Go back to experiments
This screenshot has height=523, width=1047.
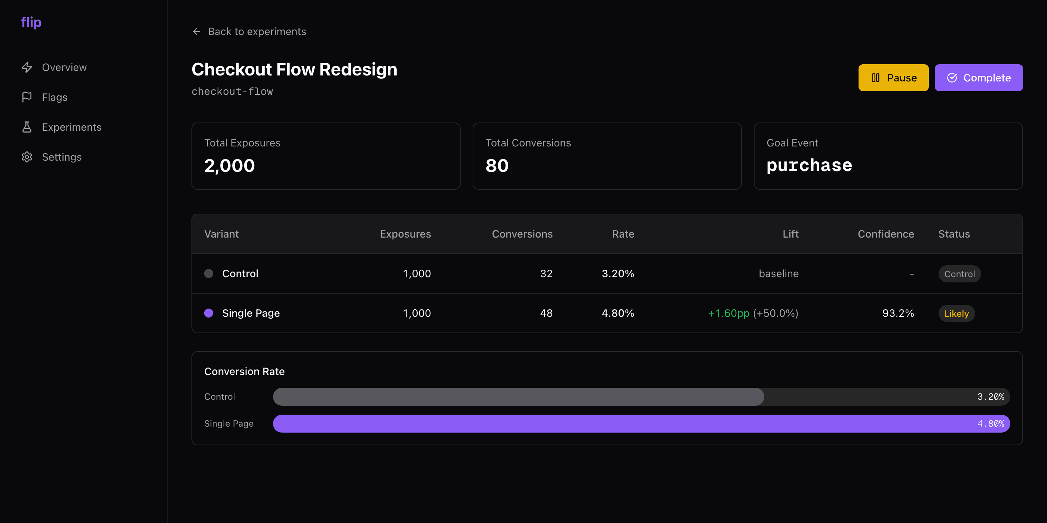257,32
